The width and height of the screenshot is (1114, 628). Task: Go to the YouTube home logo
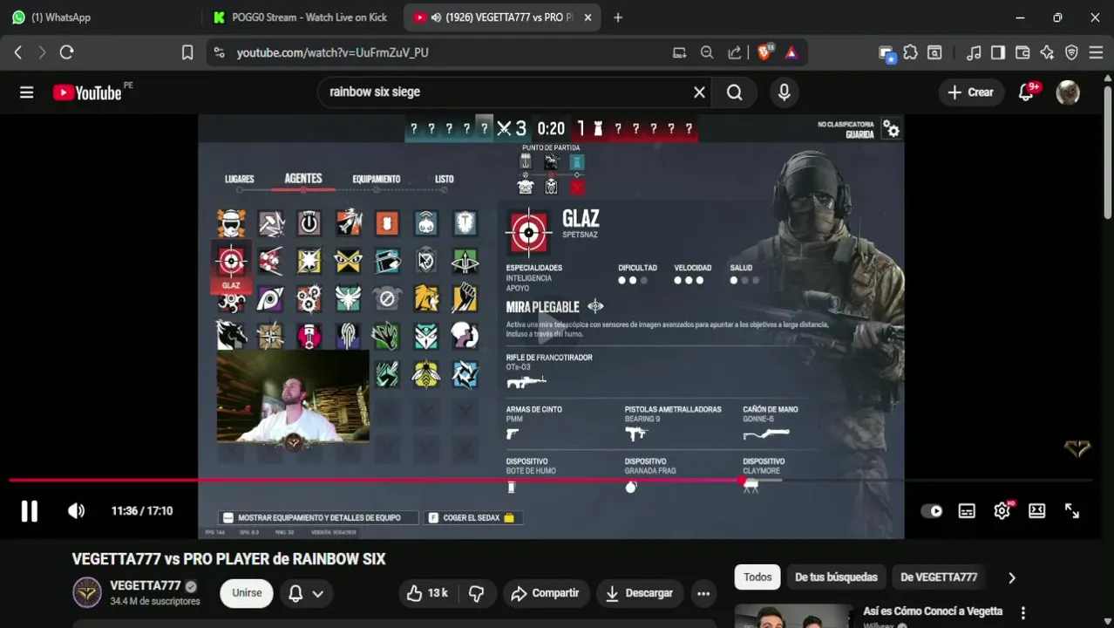[x=87, y=92]
